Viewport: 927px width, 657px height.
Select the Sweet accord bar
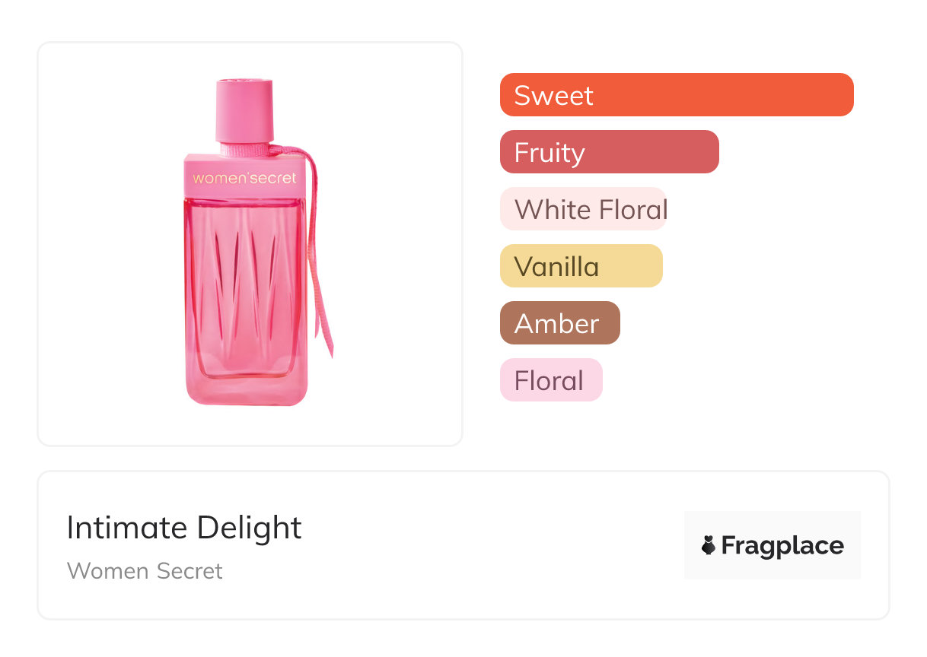676,95
